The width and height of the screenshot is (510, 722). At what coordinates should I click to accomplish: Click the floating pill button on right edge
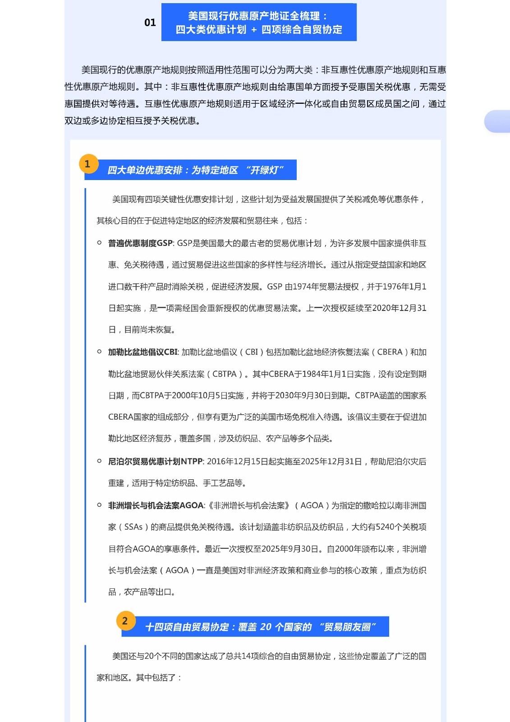point(497,121)
